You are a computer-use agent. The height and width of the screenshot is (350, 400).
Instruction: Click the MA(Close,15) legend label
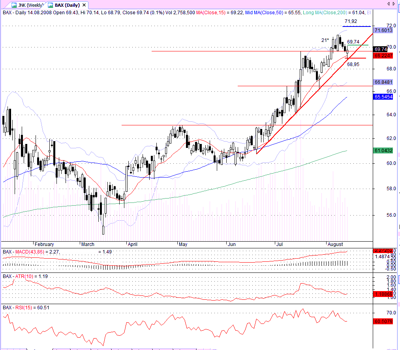coord(211,13)
